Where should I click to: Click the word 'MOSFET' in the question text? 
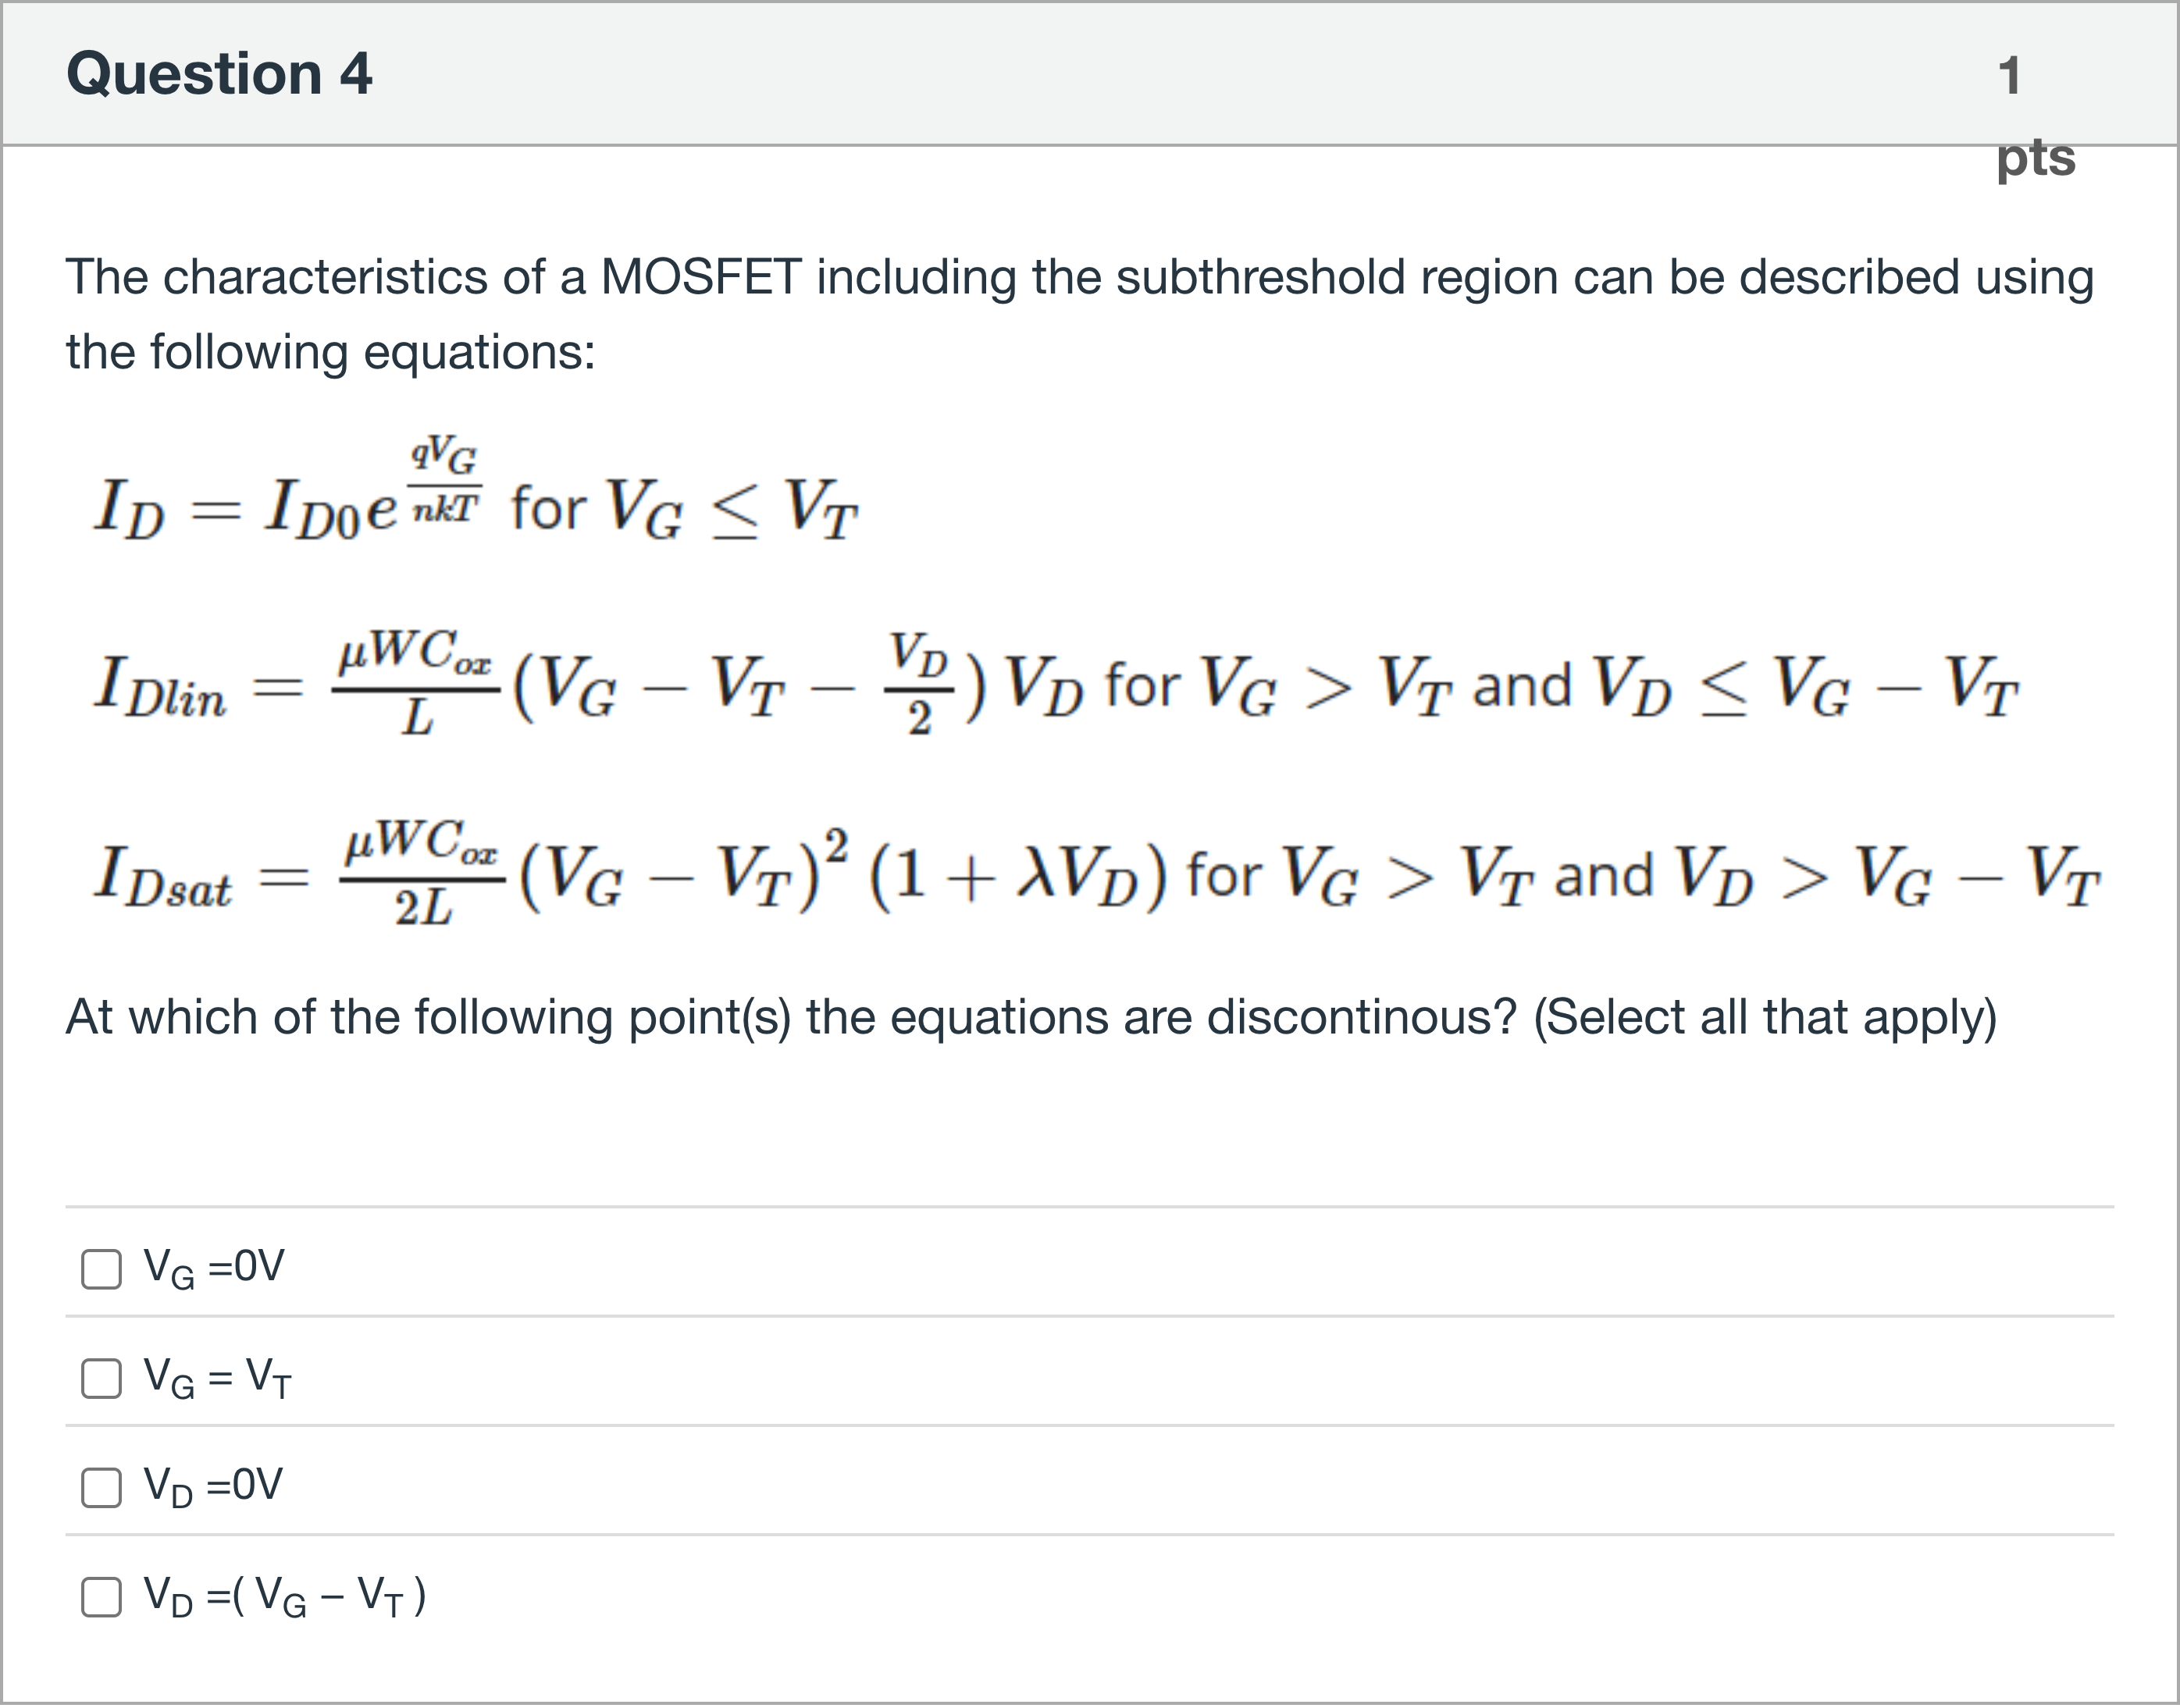coord(701,277)
